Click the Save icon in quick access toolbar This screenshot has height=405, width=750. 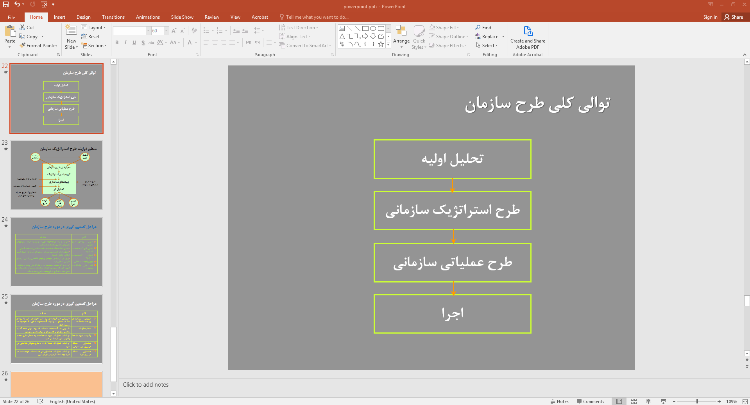pyautogui.click(x=5, y=4)
